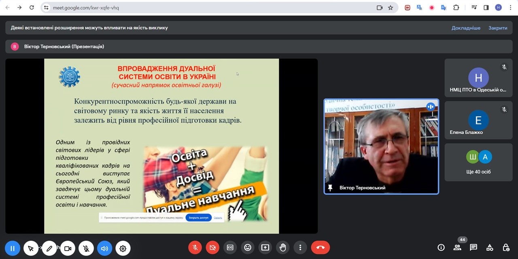
Task: Open Chrome's three-dot browser menu
Action: pos(509,7)
